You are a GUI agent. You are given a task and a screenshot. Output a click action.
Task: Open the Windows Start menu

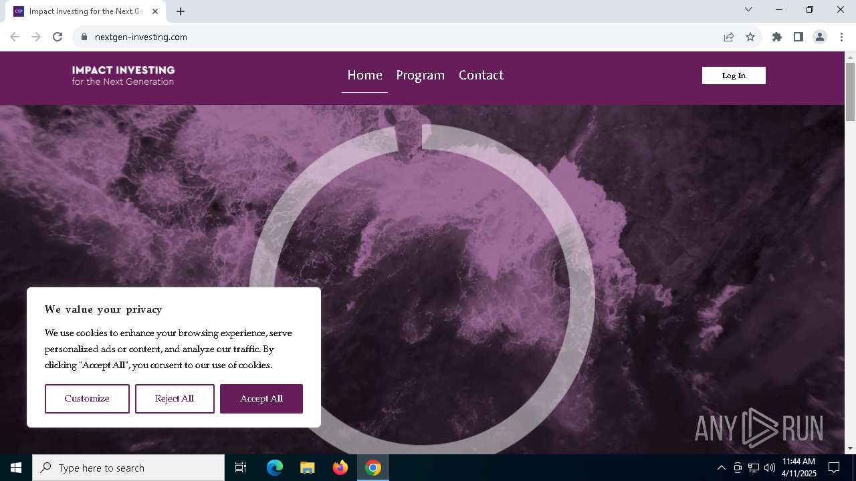[16, 468]
